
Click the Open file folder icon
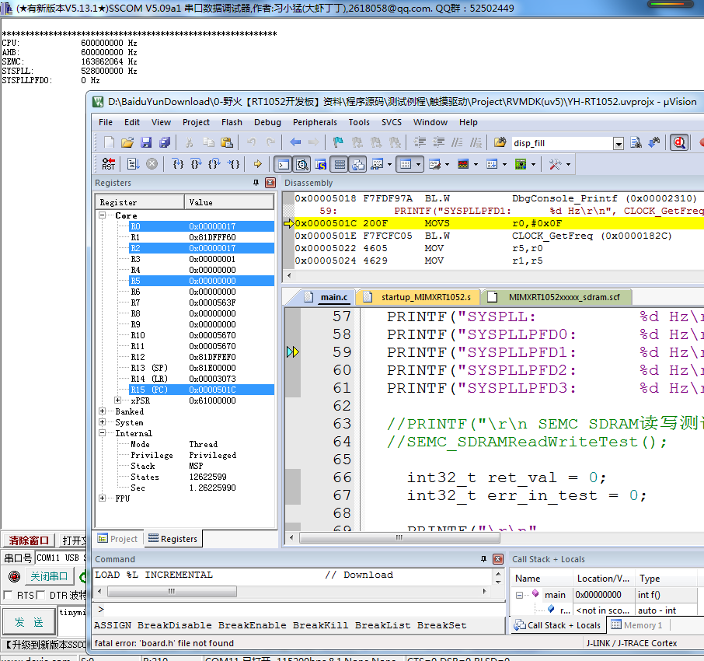127,143
